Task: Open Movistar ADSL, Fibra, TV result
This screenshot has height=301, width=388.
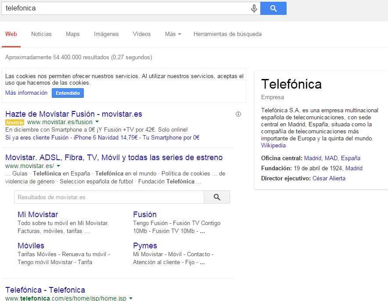Action: pos(114,158)
